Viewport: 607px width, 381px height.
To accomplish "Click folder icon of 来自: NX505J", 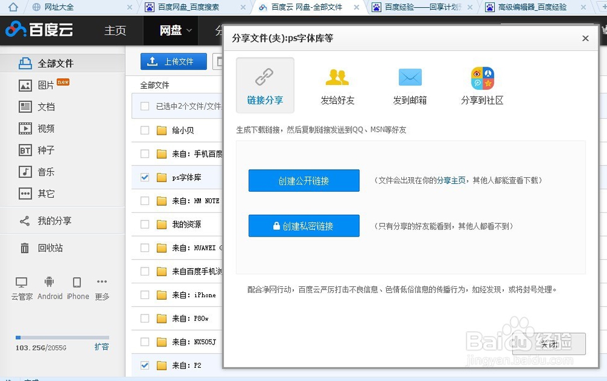I will pos(161,342).
